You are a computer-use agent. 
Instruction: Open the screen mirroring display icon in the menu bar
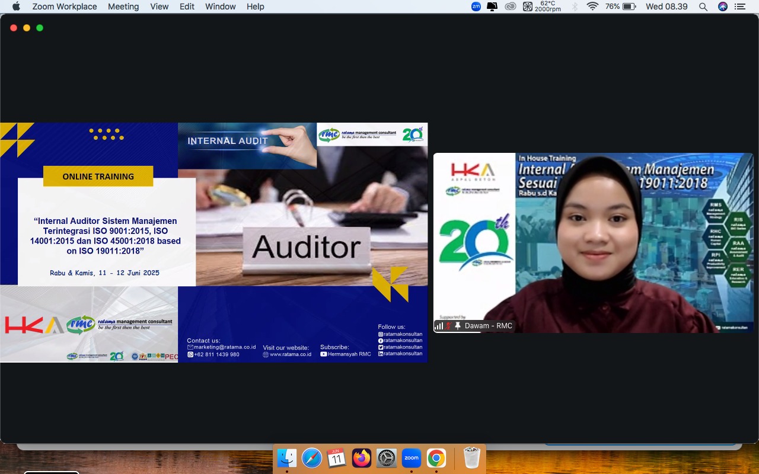coord(492,7)
